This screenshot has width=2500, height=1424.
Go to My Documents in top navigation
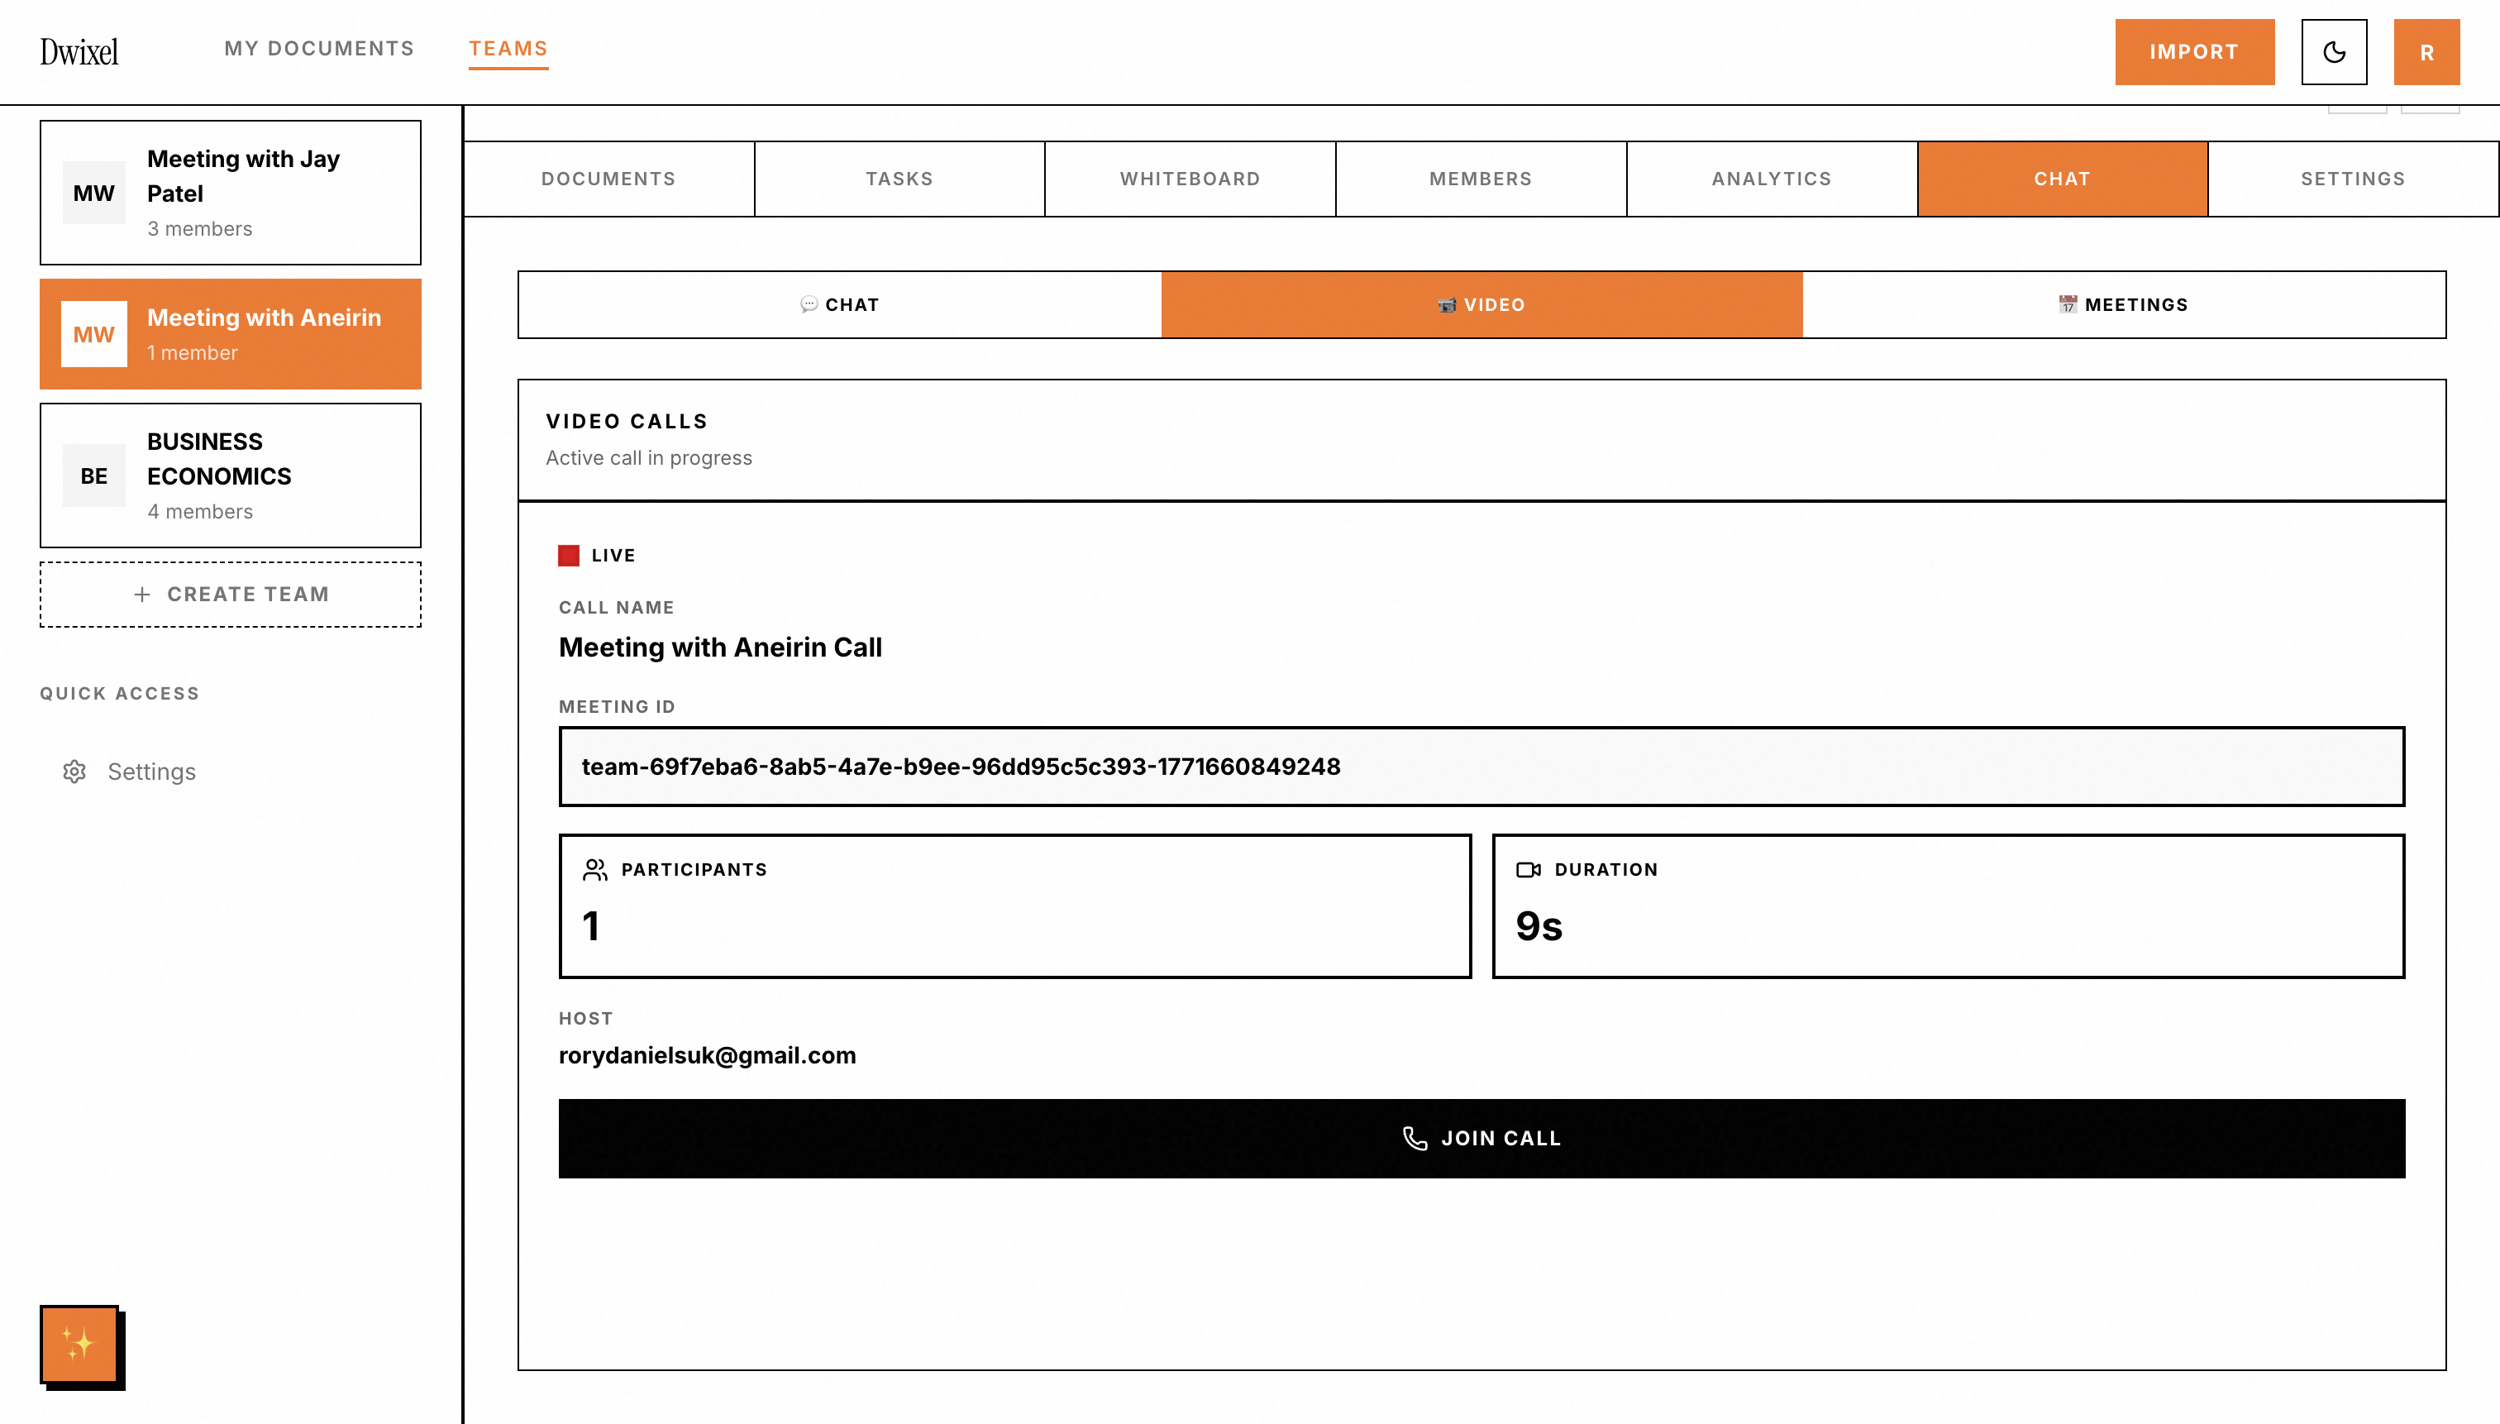coord(319,49)
